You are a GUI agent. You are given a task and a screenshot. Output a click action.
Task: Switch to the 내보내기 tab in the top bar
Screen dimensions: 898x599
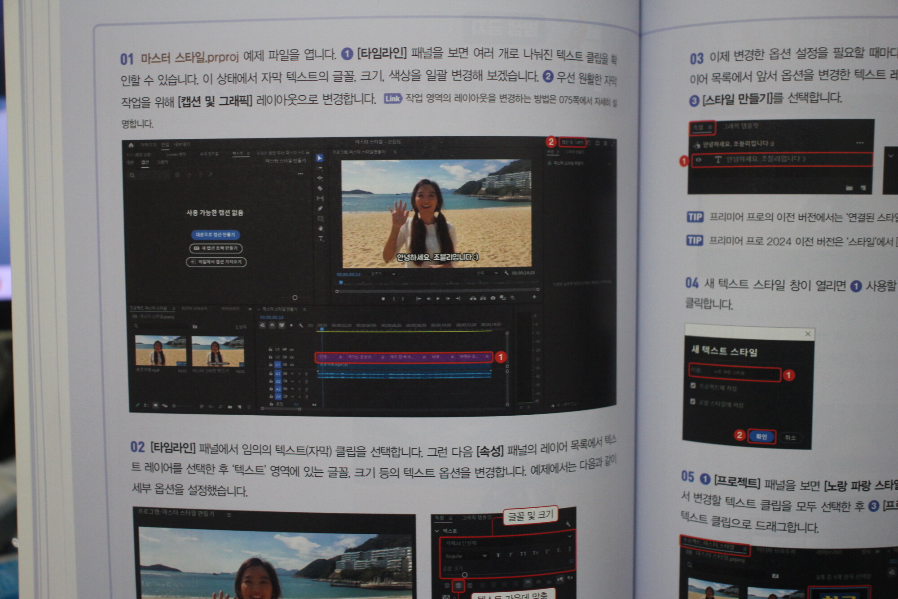point(182,145)
